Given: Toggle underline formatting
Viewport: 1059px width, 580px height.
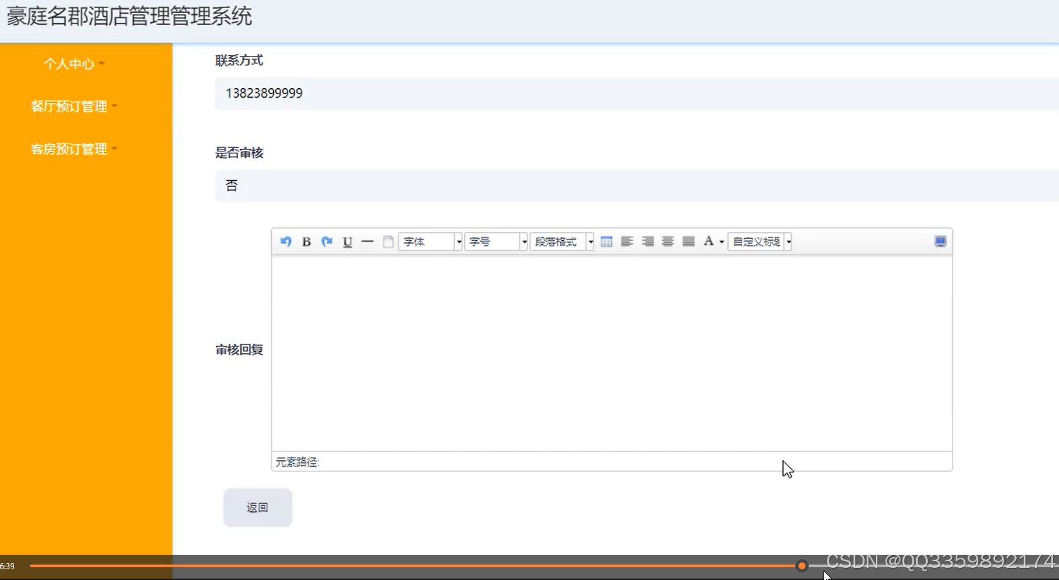Looking at the screenshot, I should pos(347,242).
